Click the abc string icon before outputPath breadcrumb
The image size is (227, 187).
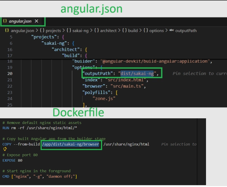(x=172, y=30)
